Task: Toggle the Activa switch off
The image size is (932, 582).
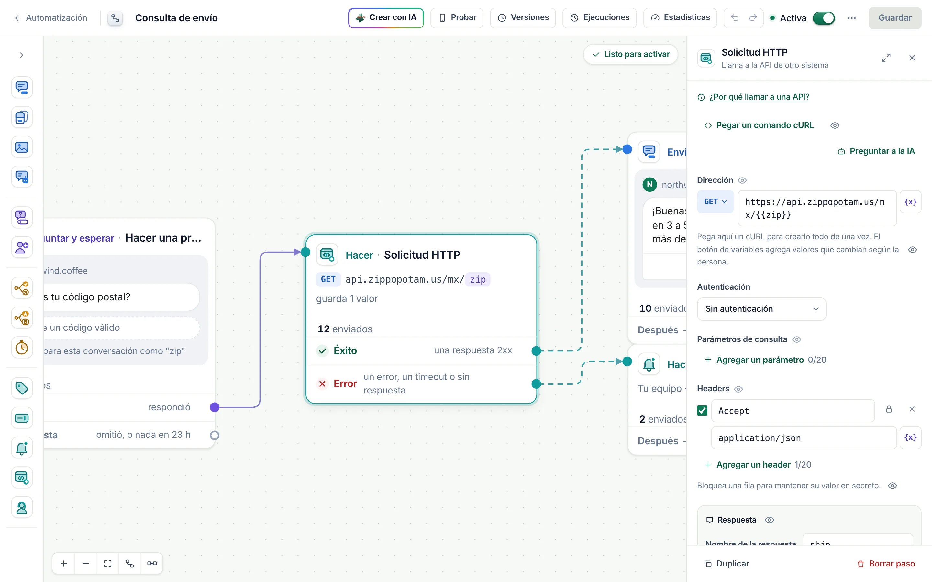Action: coord(824,18)
